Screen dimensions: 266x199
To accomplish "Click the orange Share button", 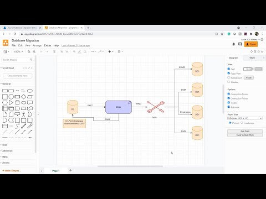I will click(x=251, y=44).
